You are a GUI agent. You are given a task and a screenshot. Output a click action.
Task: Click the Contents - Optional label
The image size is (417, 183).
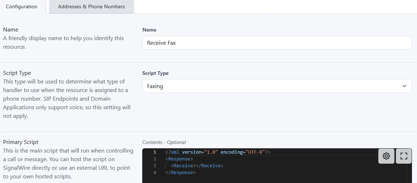click(x=164, y=142)
